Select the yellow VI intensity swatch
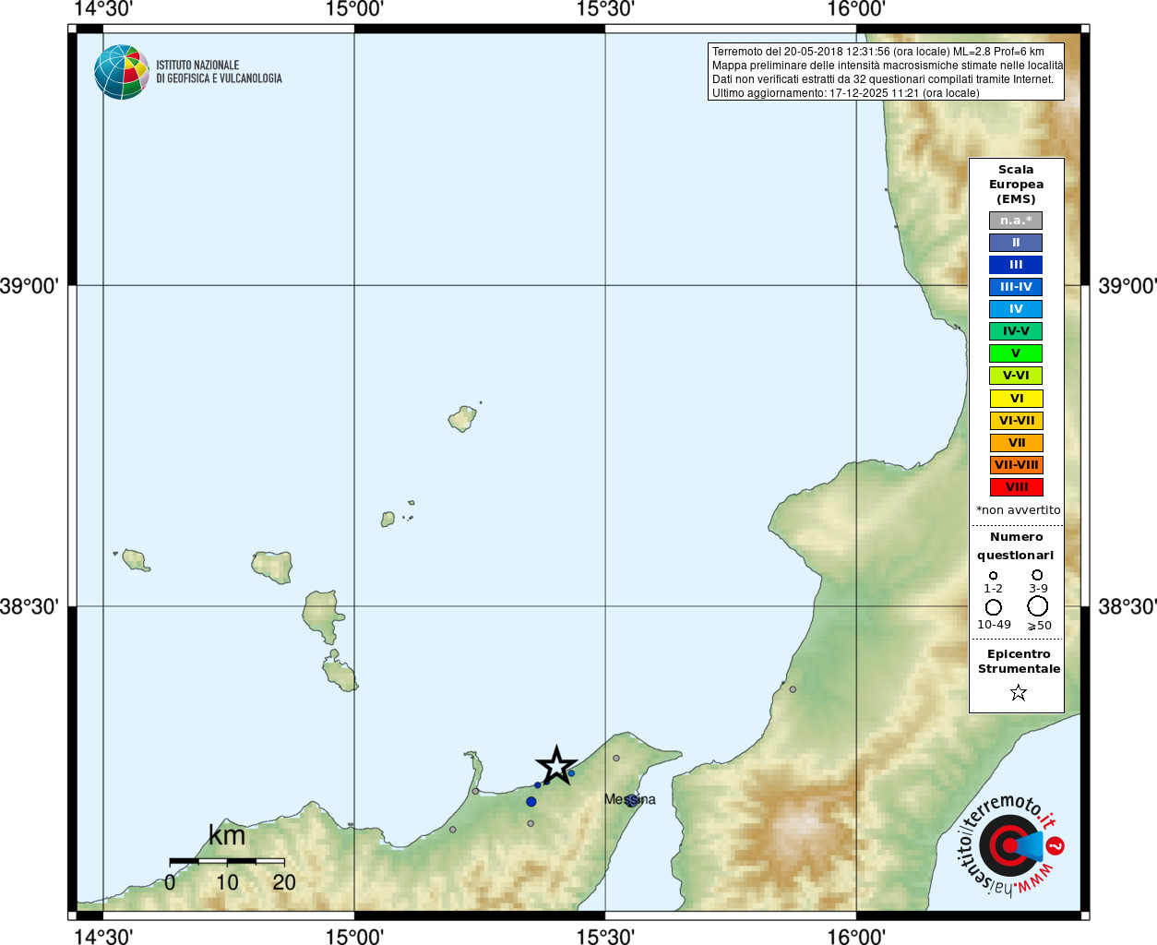This screenshot has width=1157, height=945. 1016,399
